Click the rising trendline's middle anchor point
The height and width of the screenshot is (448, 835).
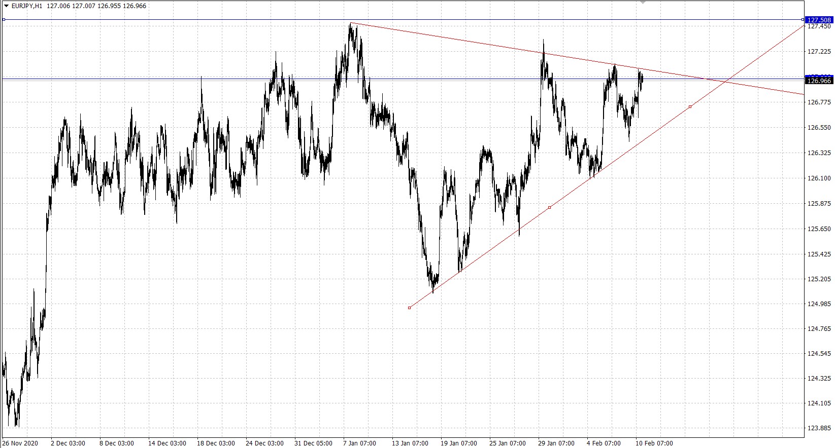(550, 207)
